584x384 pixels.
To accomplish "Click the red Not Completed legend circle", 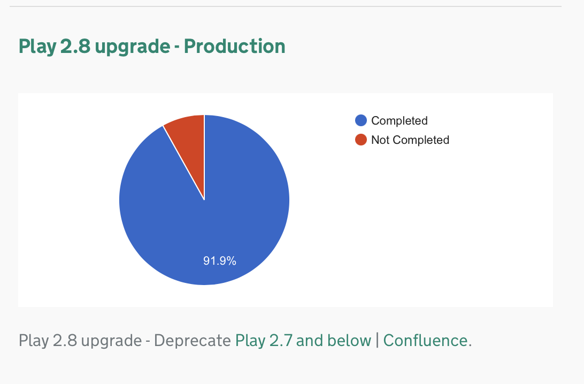I will coord(361,140).
